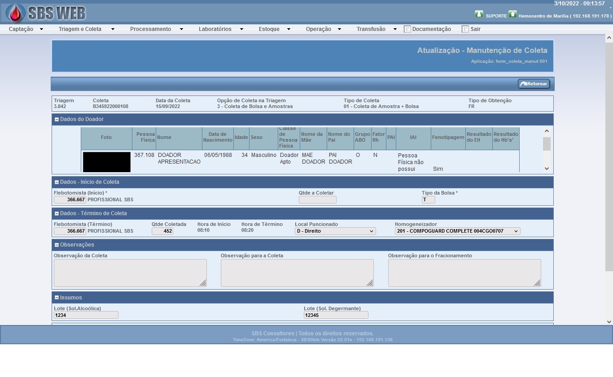Click the green home icon beside Hemocentro
Image resolution: width=613 pixels, height=377 pixels.
[512, 14]
